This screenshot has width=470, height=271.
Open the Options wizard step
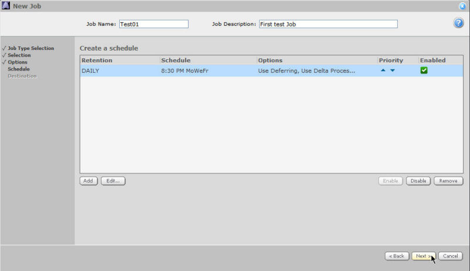18,62
